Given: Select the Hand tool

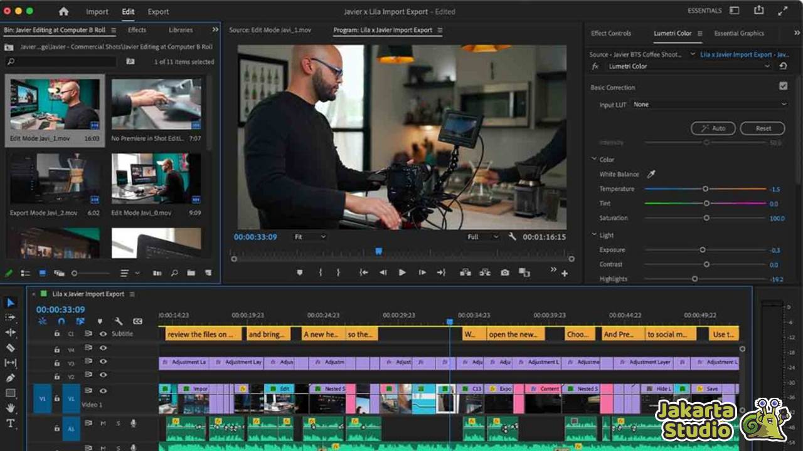Looking at the screenshot, I should pos(10,408).
